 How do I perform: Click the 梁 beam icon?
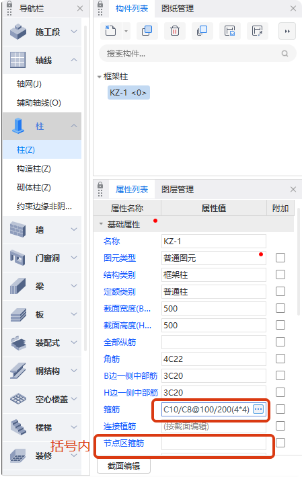pyautogui.click(x=18, y=286)
